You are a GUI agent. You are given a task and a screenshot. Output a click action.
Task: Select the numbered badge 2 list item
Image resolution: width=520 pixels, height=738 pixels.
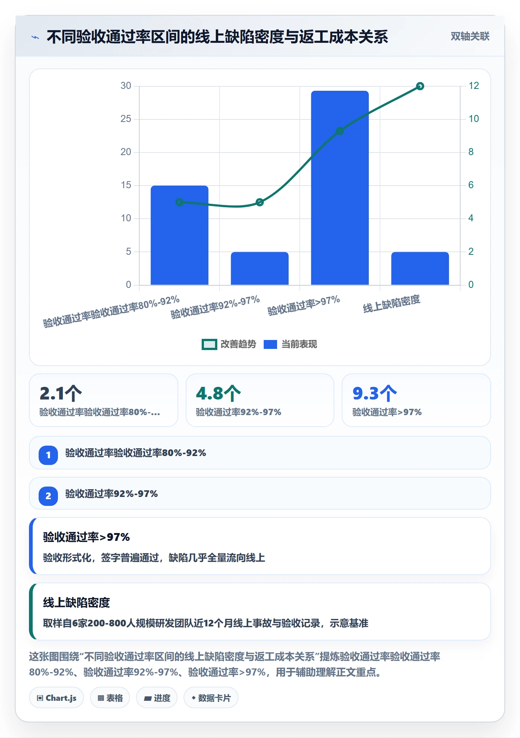coord(260,494)
